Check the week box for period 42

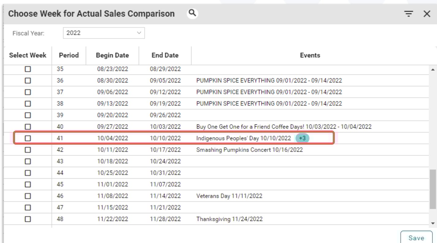click(x=28, y=150)
